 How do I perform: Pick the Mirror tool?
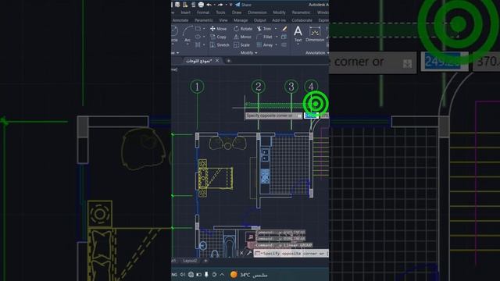pos(242,37)
